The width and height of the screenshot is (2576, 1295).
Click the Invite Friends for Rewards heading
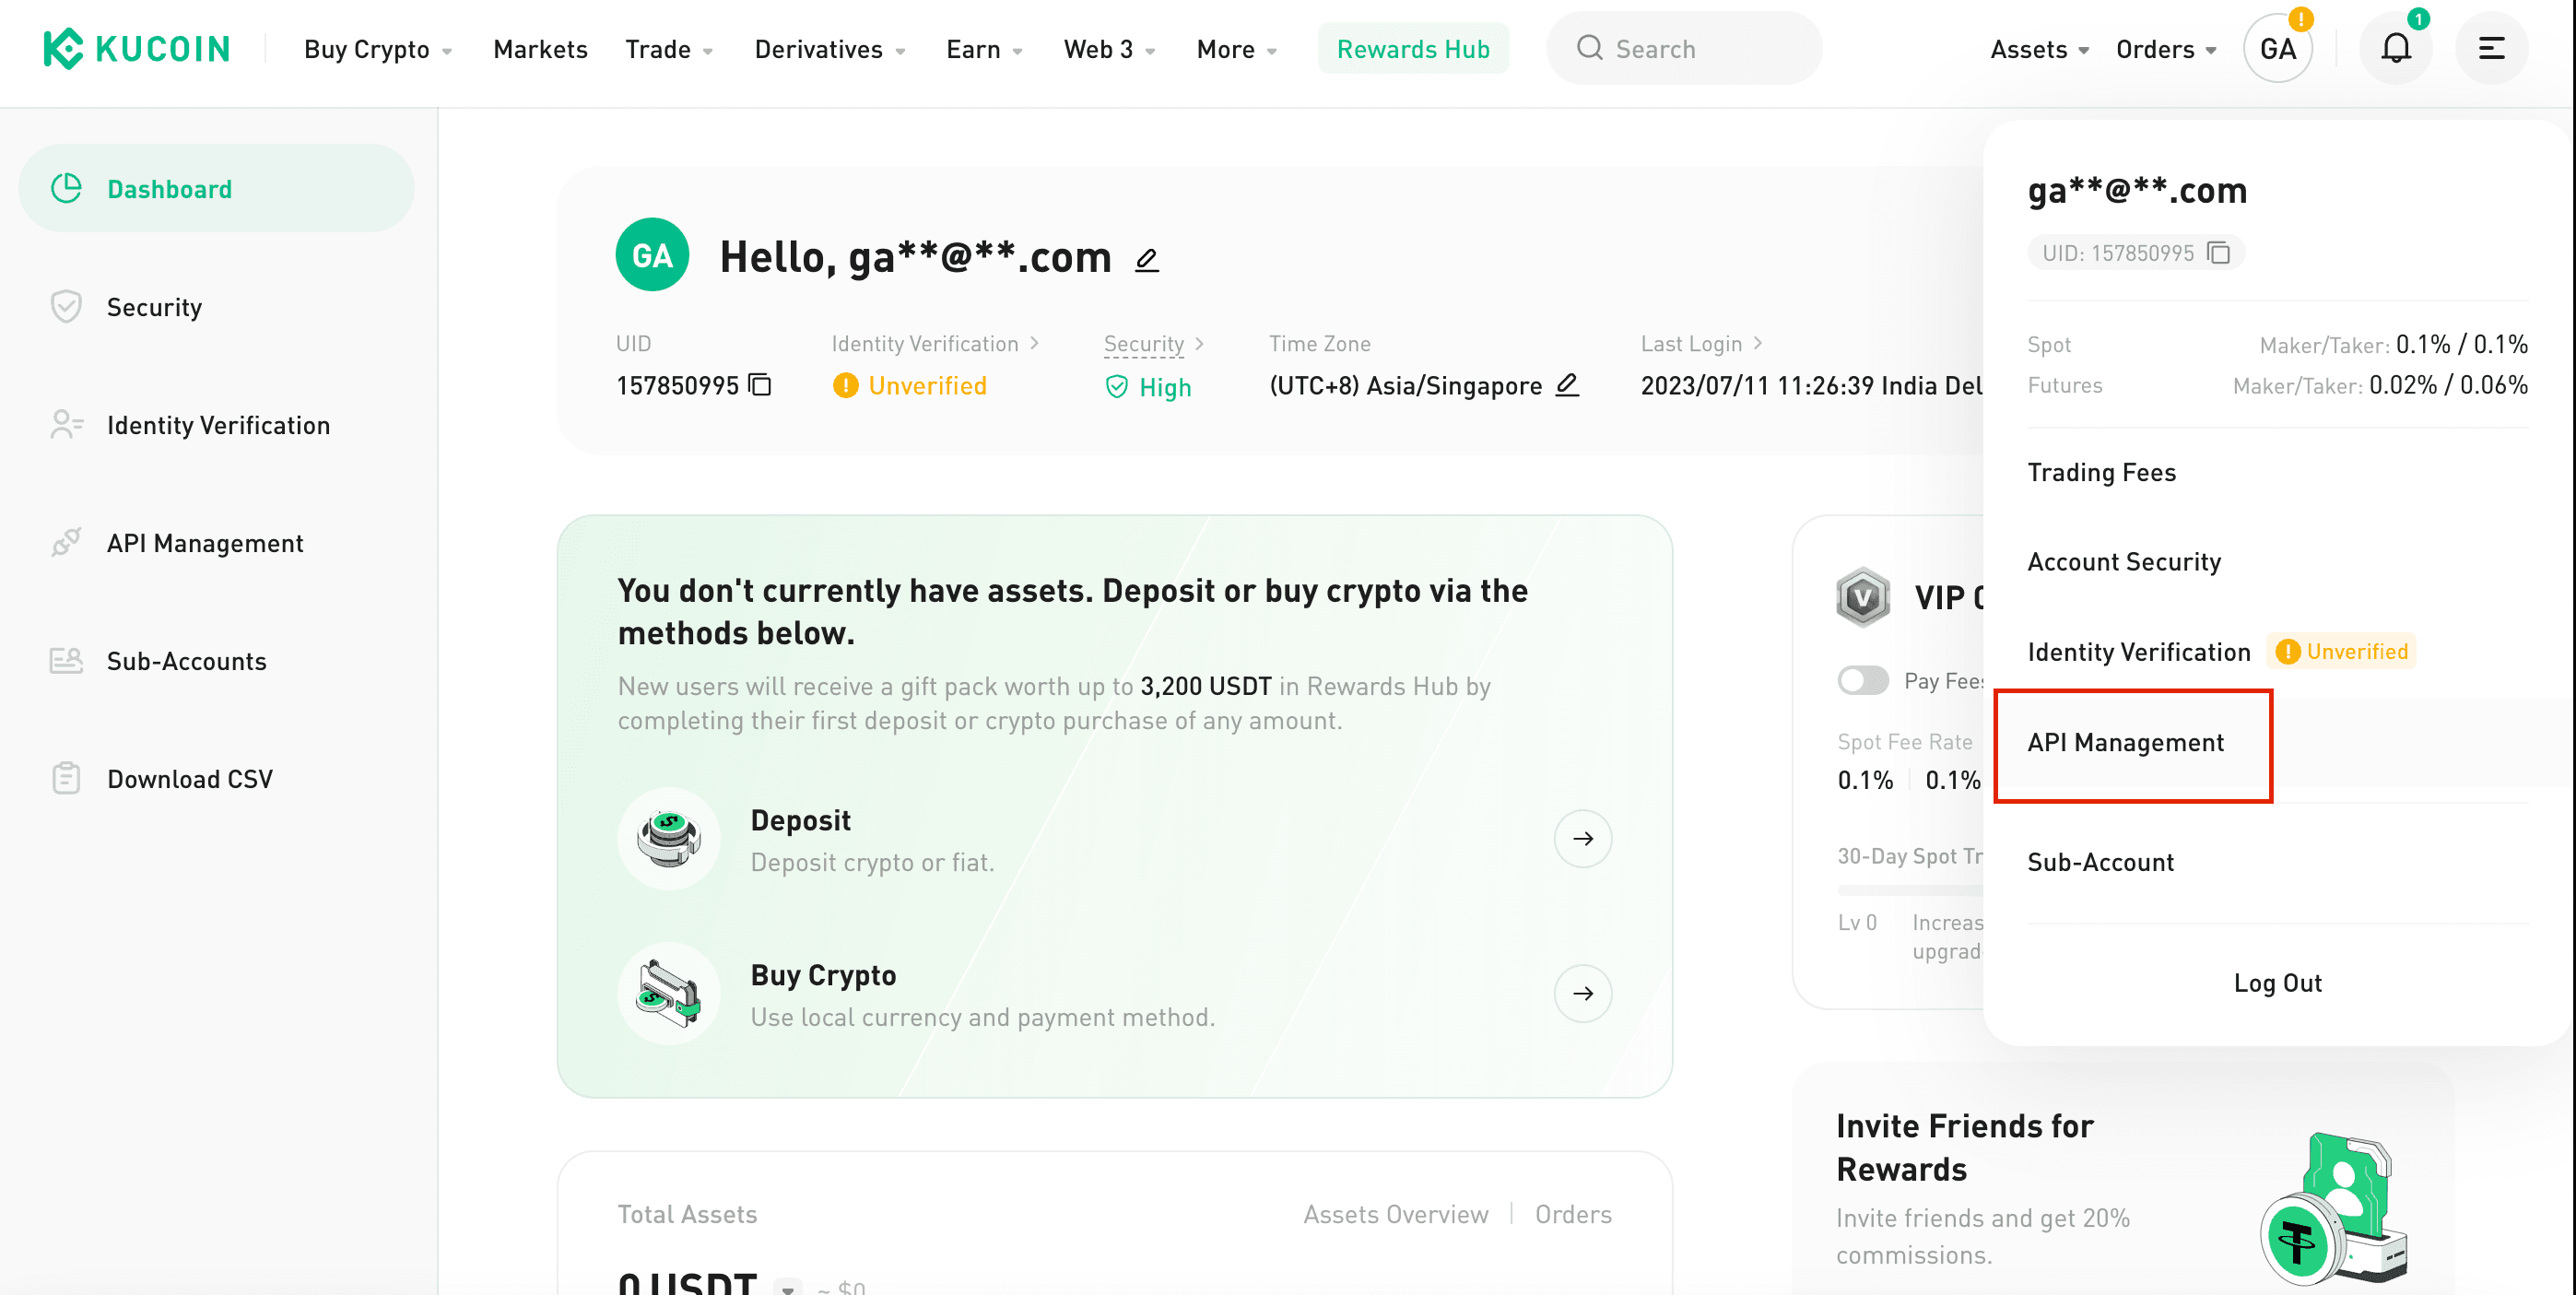coord(1964,1147)
